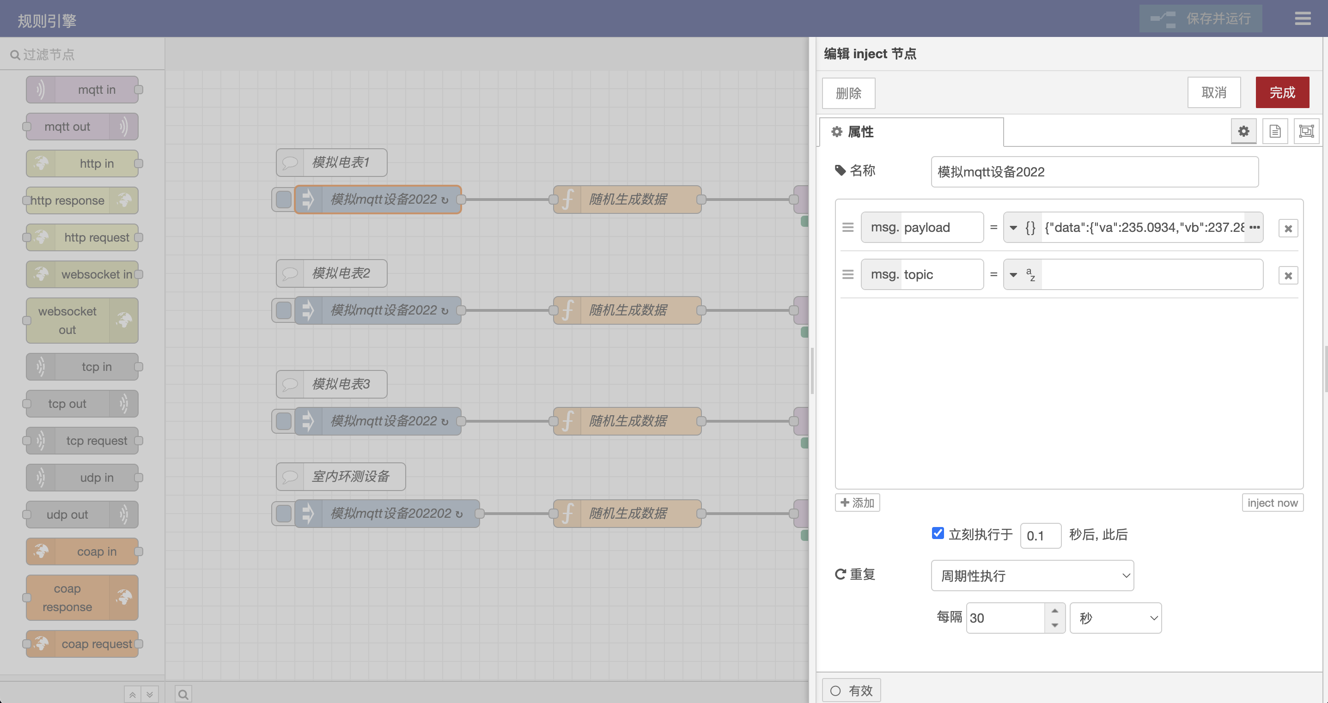Open the 周期性执行 repeat dropdown
The height and width of the screenshot is (703, 1328).
coord(1032,575)
